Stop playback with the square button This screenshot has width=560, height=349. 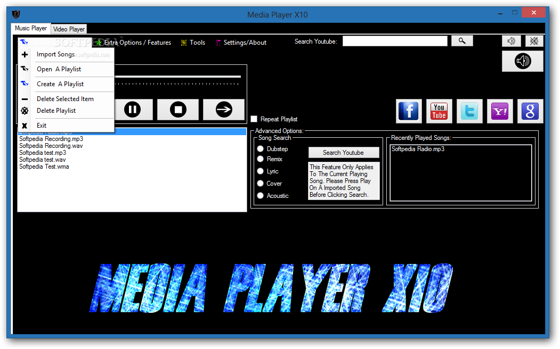(178, 110)
